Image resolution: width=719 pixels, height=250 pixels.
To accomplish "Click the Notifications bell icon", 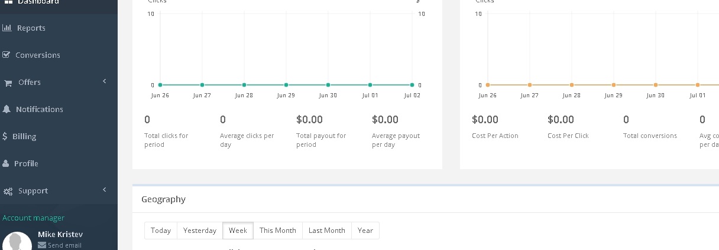I will (x=7, y=109).
